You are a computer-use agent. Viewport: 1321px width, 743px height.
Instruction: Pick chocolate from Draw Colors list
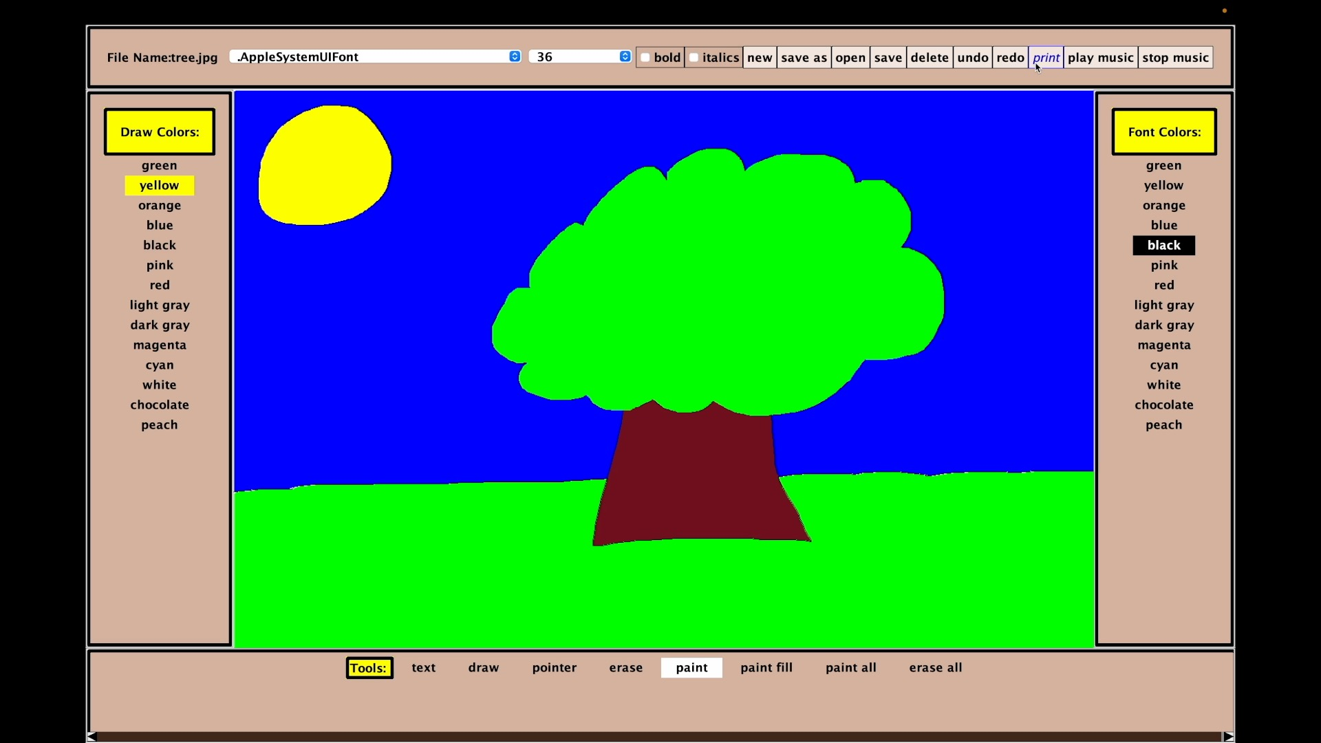160,405
